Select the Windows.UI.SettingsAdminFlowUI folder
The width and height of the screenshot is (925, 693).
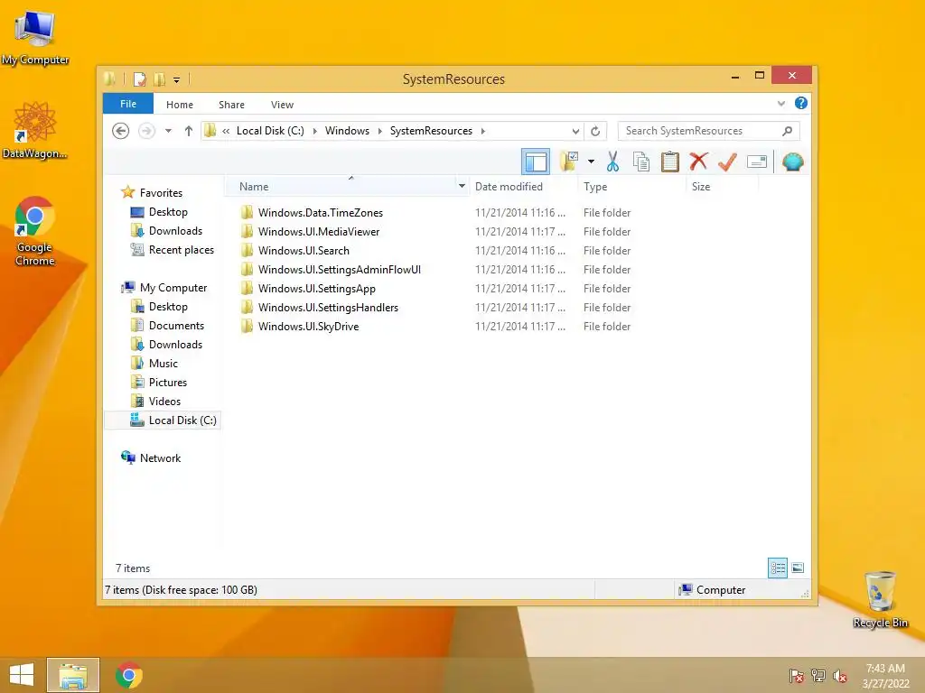point(340,269)
